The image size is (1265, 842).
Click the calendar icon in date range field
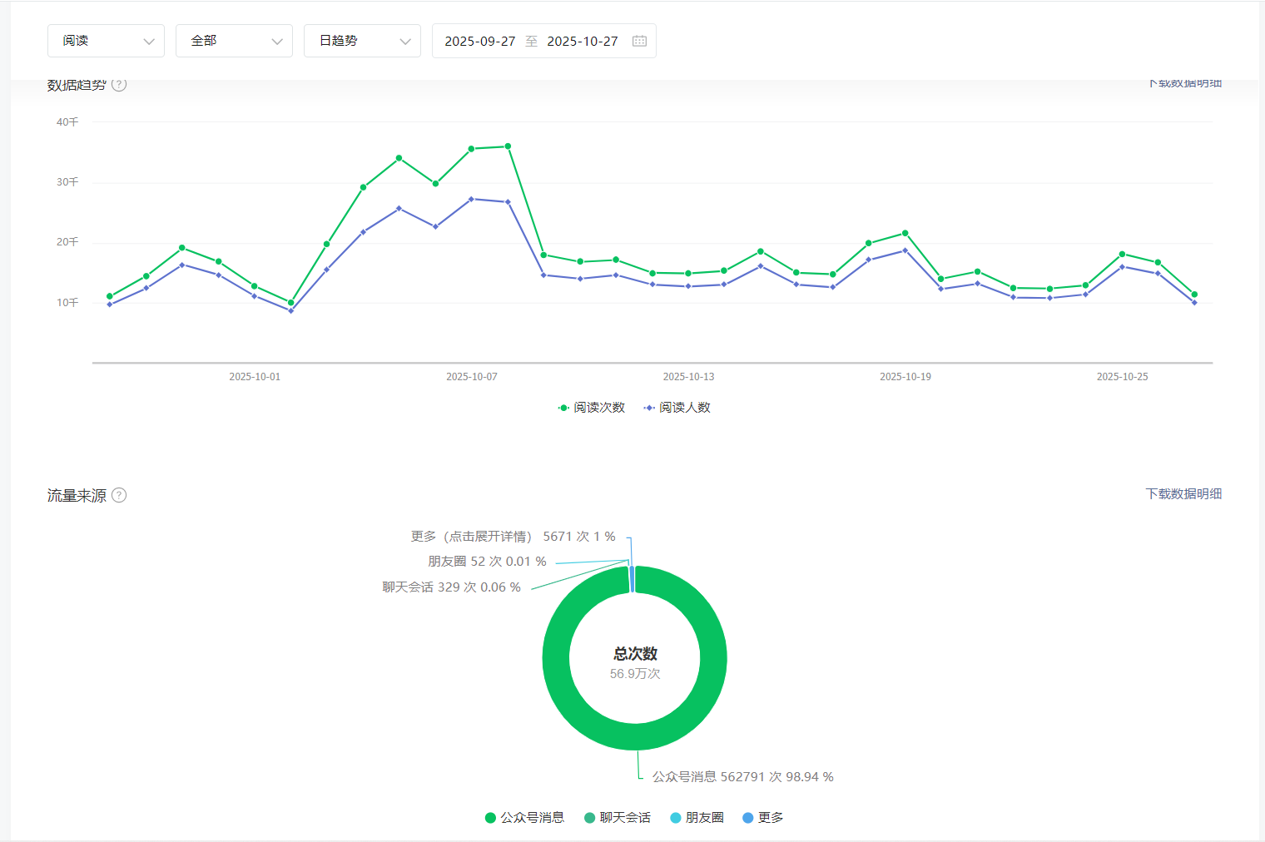pyautogui.click(x=639, y=41)
